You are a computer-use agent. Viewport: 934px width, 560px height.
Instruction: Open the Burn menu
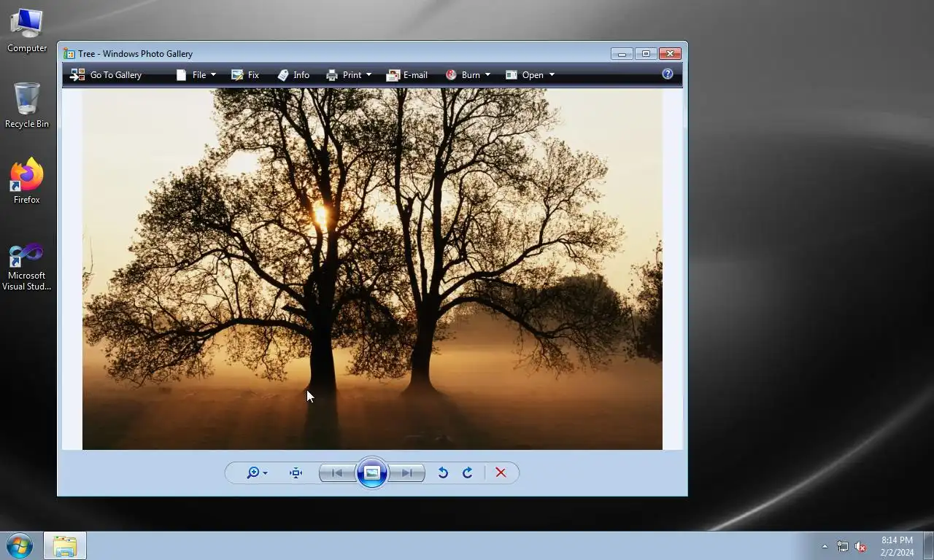coord(468,74)
